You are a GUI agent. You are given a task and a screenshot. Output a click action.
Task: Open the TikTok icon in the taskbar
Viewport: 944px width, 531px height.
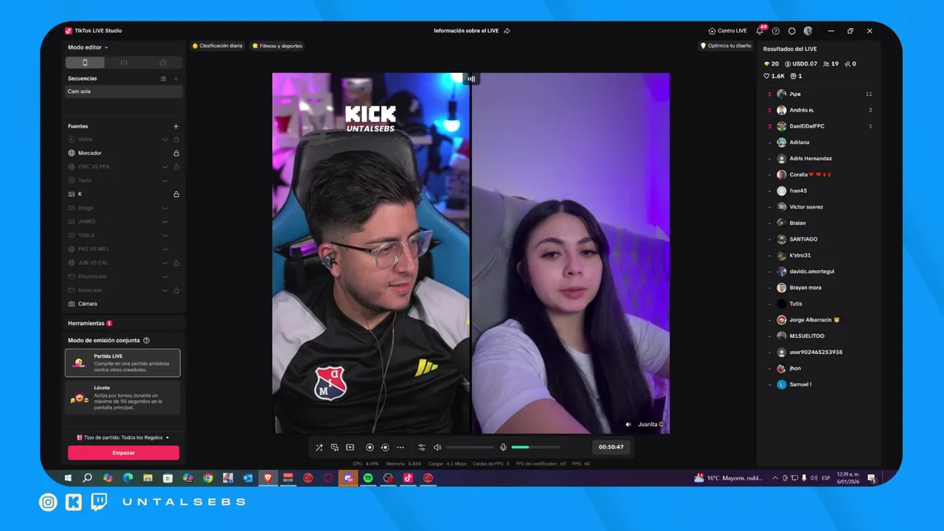[x=408, y=478]
